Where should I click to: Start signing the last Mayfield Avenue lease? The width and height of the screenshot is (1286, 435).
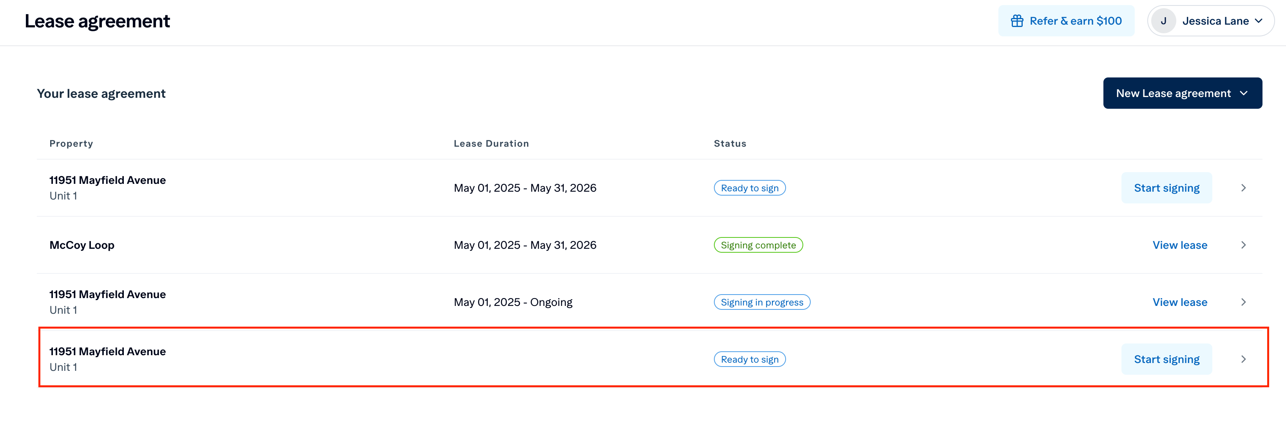pyautogui.click(x=1166, y=359)
